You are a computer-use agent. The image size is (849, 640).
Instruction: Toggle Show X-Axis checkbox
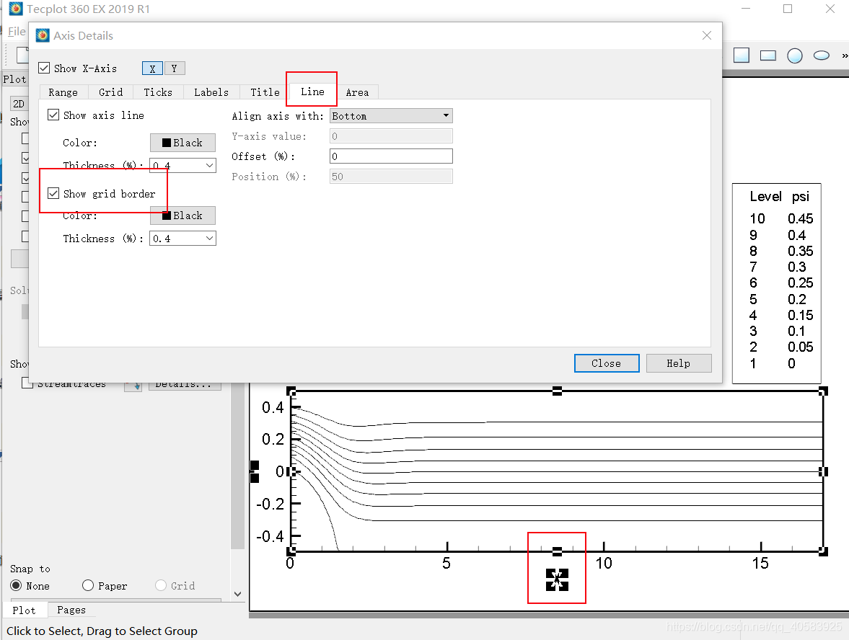(x=45, y=68)
